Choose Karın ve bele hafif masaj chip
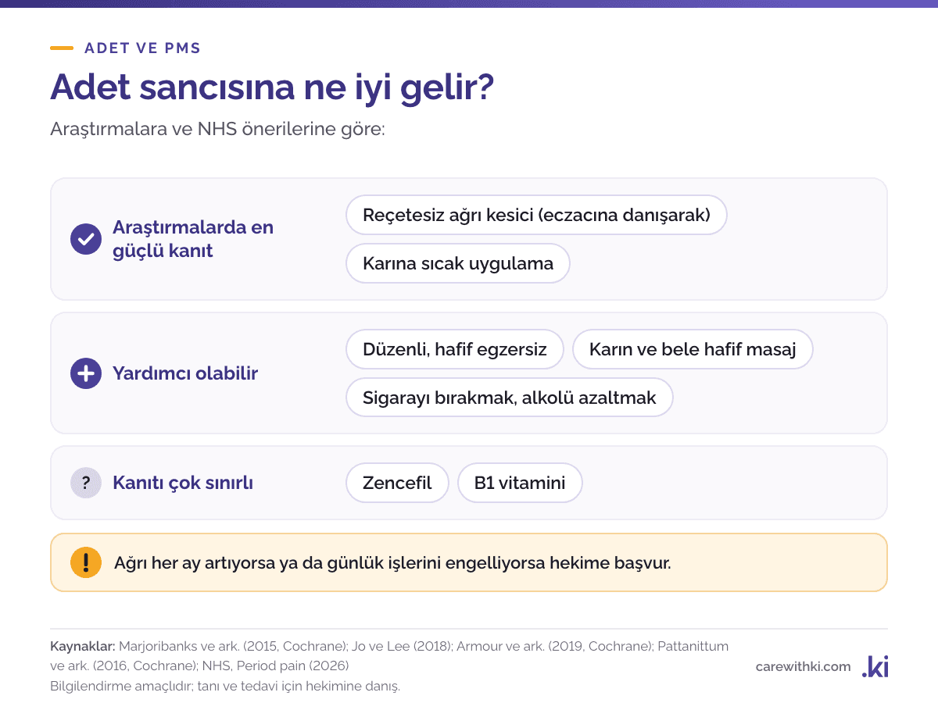Image resolution: width=938 pixels, height=703 pixels. [x=693, y=349]
